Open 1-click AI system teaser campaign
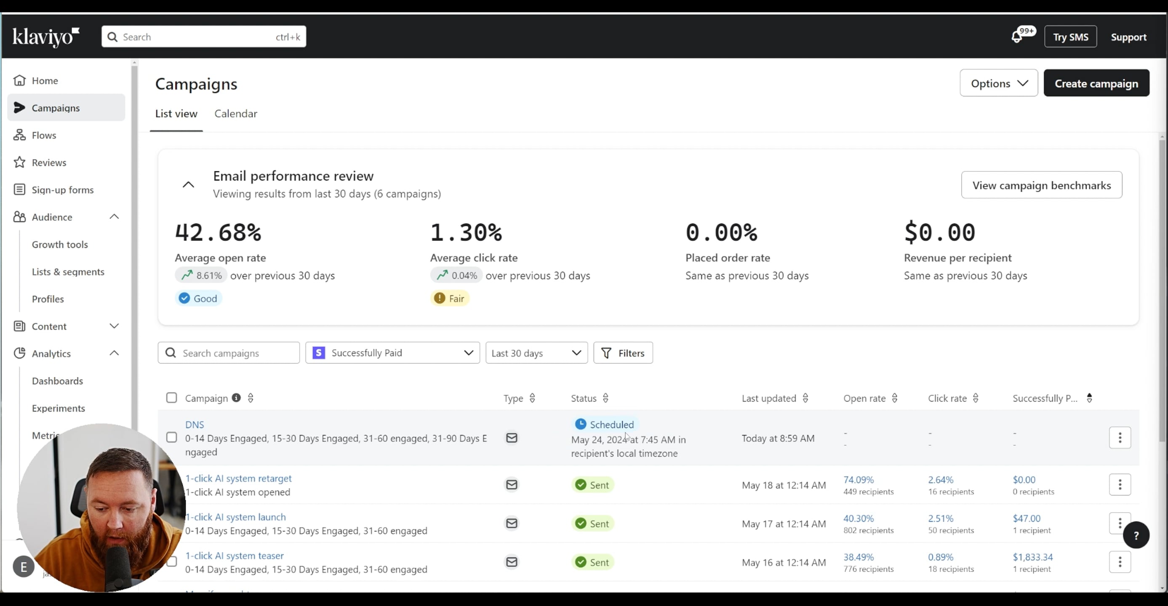This screenshot has height=606, width=1168. point(235,555)
